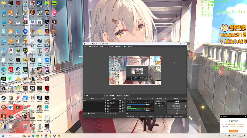Move scene down with Scenes down arrow
This screenshot has width=247, height=138.
94,113
